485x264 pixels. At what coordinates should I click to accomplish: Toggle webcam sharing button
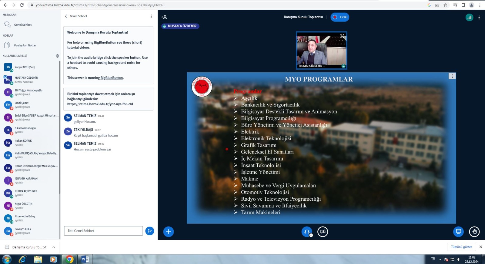tap(323, 232)
